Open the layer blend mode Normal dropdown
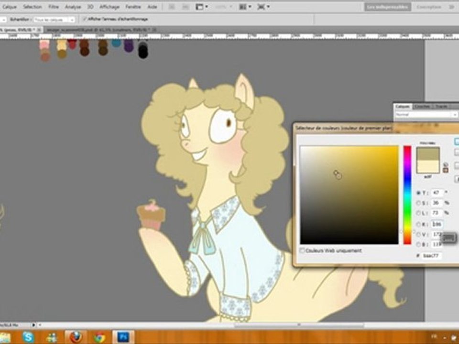This screenshot has width=459, height=344. click(426, 115)
